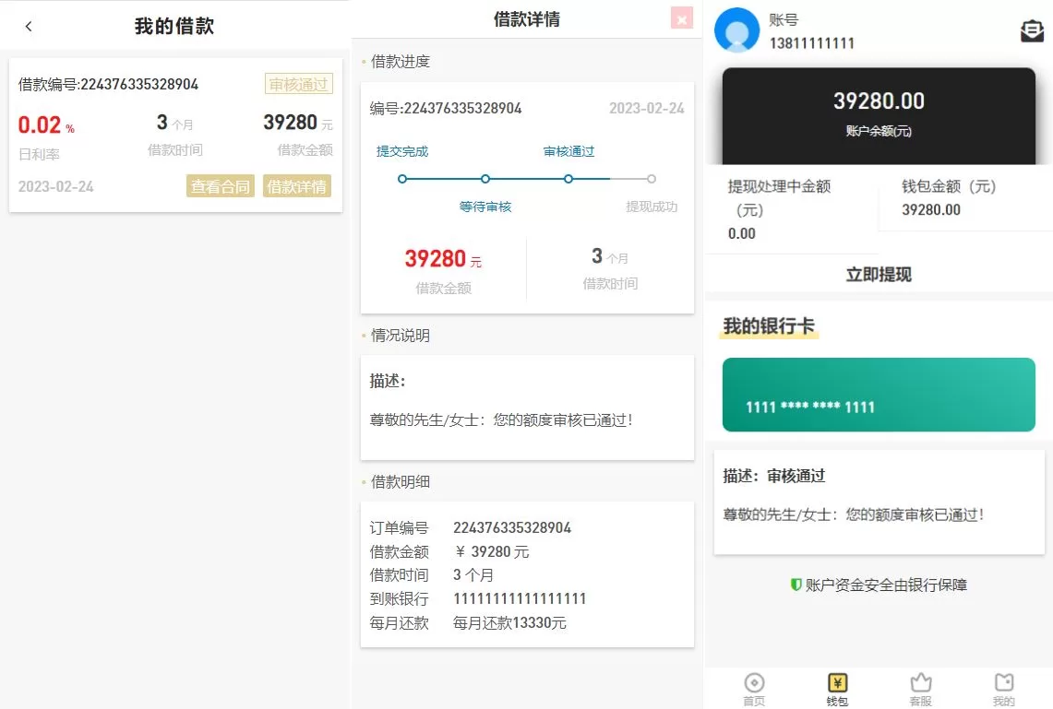Tap the blue user avatar icon
Viewport: 1053px width, 709px height.
tap(736, 30)
